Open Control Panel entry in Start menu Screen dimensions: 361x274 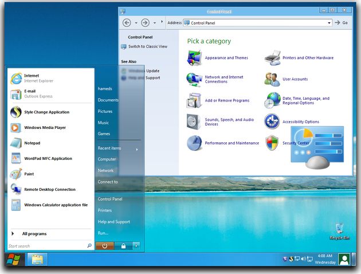110,199
